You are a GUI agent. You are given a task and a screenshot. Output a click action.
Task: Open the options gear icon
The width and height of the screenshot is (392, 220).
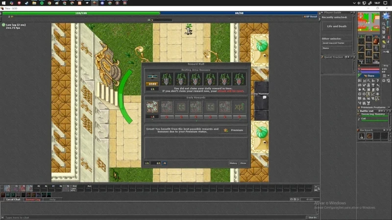[384, 81]
